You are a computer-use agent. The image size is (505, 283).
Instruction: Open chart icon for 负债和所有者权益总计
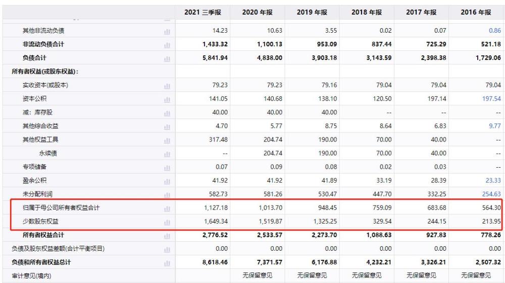pos(167,262)
